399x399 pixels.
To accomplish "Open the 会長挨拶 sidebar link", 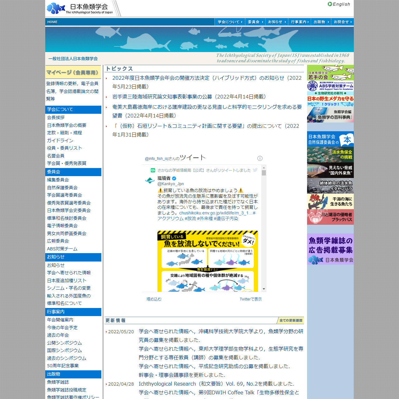I will tap(56, 118).
